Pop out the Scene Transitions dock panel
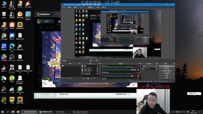The image size is (203, 114). pos(157,64)
